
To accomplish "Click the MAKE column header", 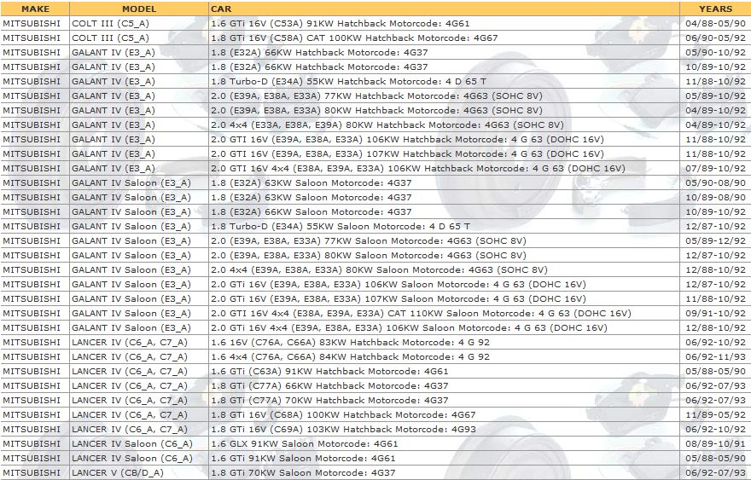I will click(x=35, y=9).
